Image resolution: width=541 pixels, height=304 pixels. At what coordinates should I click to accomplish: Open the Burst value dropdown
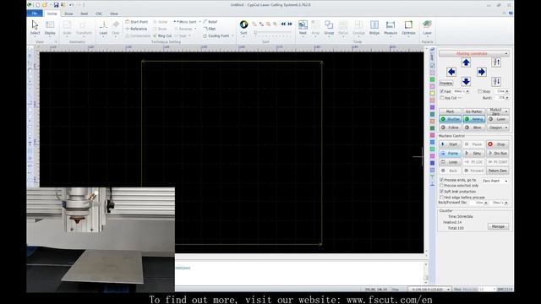click(x=506, y=98)
